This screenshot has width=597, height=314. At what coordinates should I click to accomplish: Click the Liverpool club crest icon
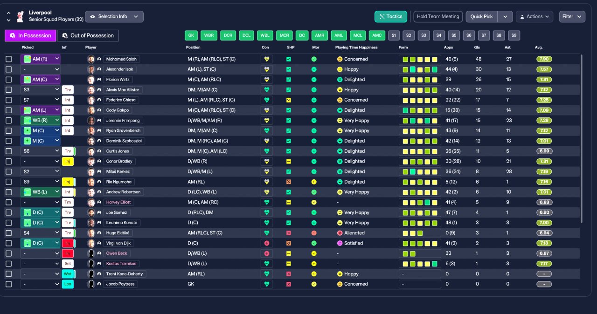point(20,17)
